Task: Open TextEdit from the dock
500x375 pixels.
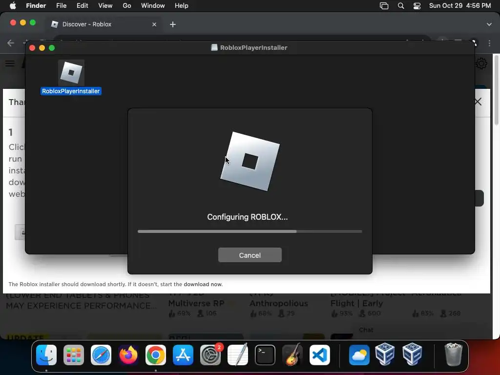Action: (x=238, y=355)
